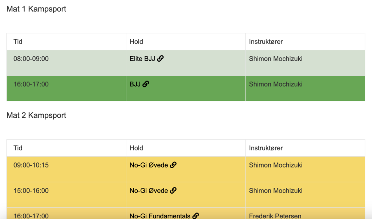372x219 pixels.
Task: Open the BJJ class at 16:00-17:00
Action: tap(135, 84)
